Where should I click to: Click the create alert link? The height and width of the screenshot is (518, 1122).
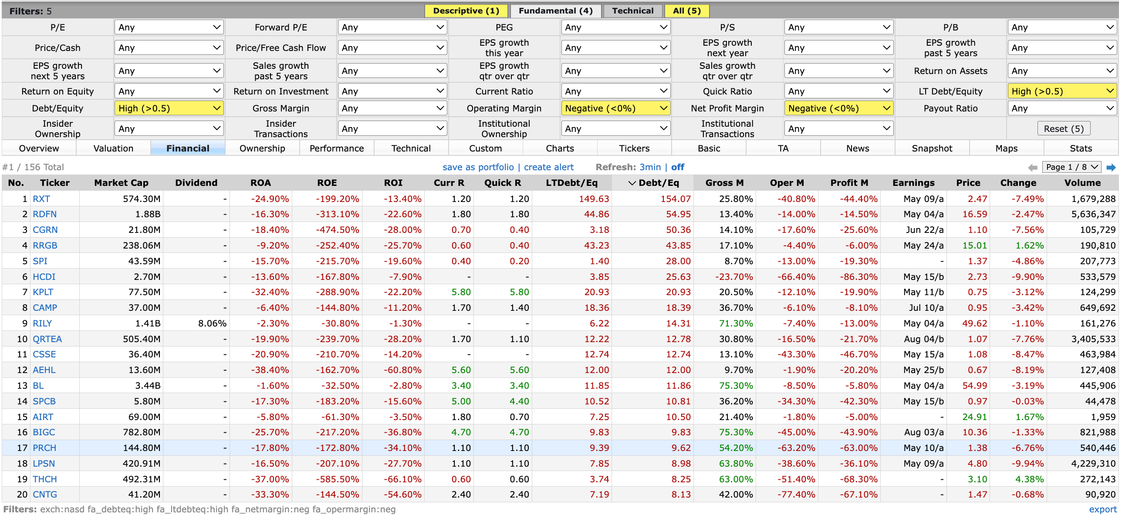pyautogui.click(x=548, y=167)
